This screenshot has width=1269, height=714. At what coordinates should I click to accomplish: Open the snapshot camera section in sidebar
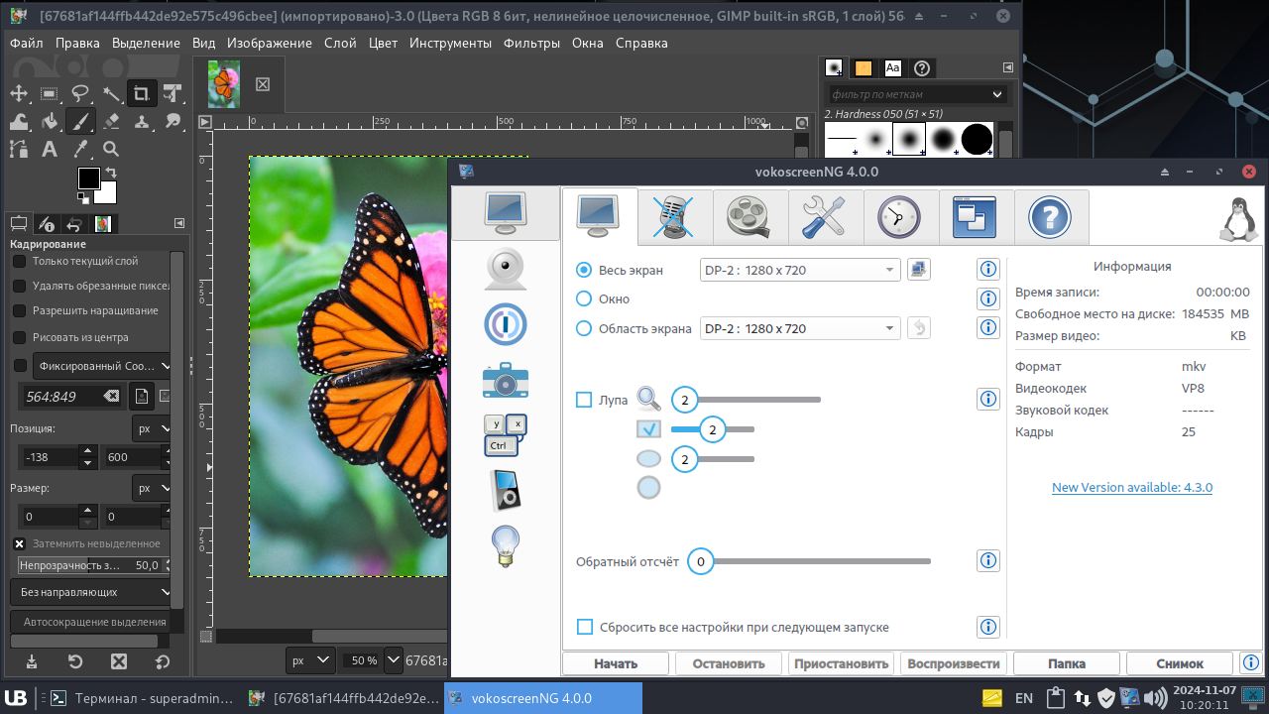click(505, 380)
